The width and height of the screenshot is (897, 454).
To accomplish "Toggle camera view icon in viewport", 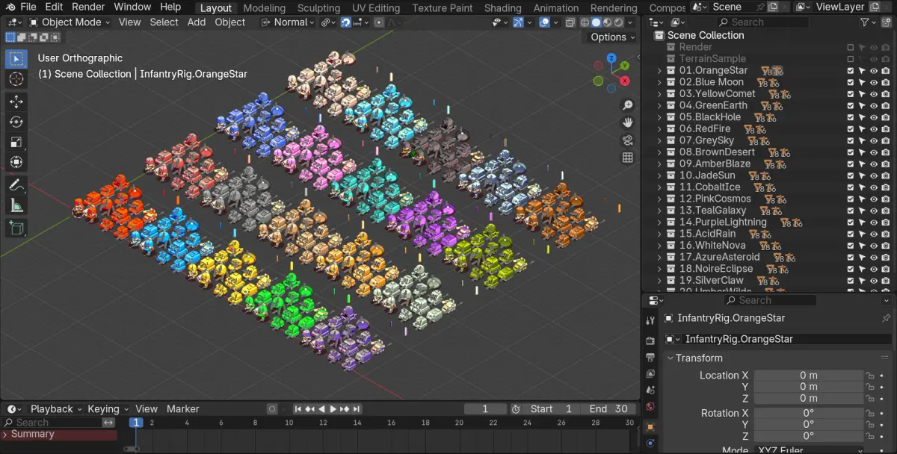I will (x=627, y=140).
